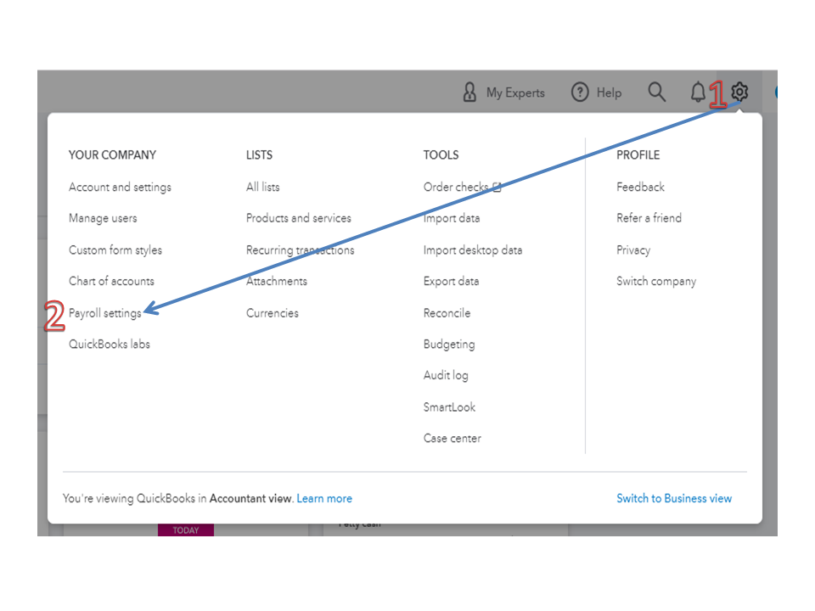
Task: Select Audit log
Action: point(446,375)
